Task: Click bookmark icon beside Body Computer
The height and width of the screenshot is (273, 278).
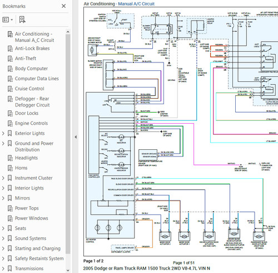Action: (10, 69)
